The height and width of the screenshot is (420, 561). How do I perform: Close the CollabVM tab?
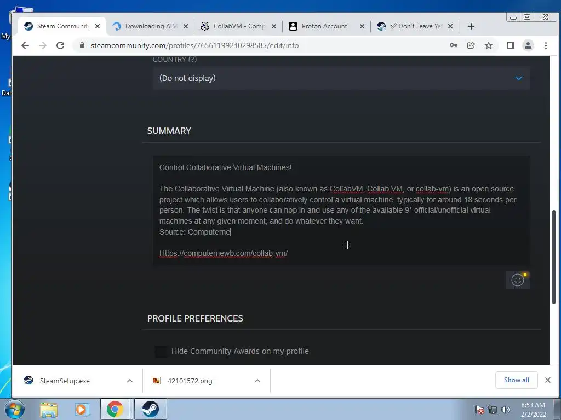point(274,26)
